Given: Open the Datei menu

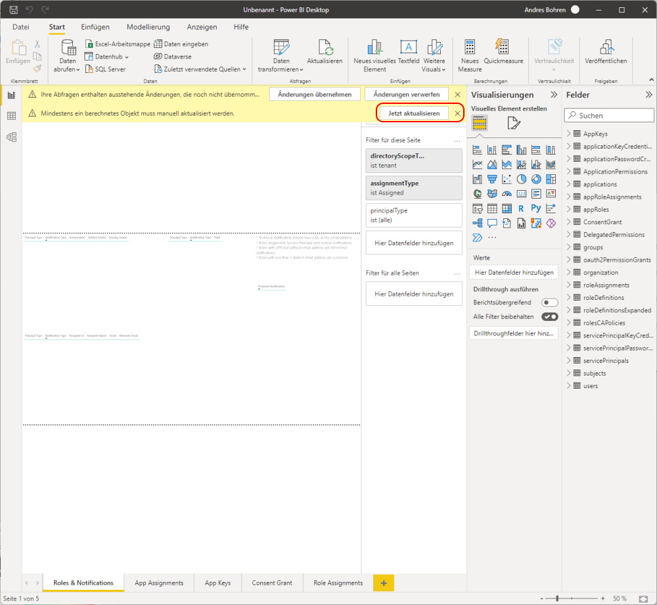Looking at the screenshot, I should click(21, 27).
